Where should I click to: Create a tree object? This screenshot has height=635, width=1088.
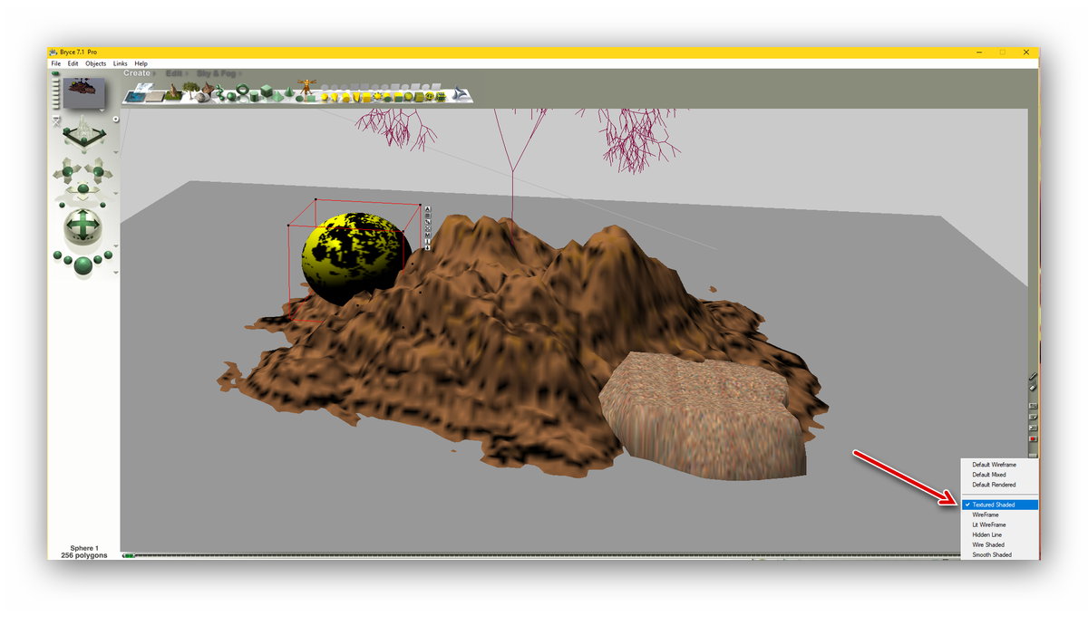[190, 90]
